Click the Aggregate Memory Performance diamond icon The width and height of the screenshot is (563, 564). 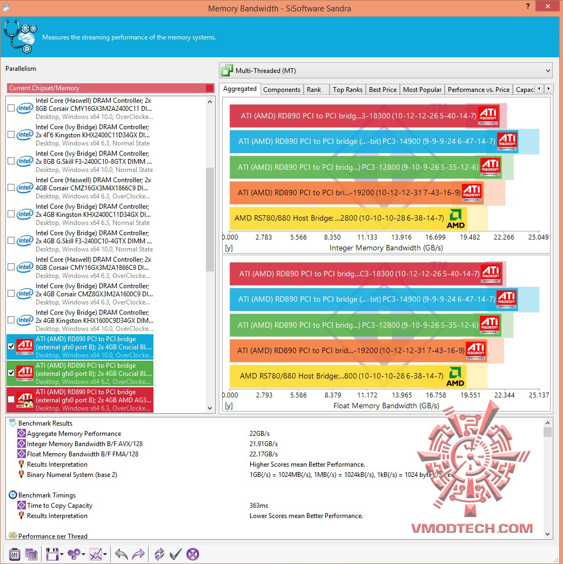coord(22,433)
